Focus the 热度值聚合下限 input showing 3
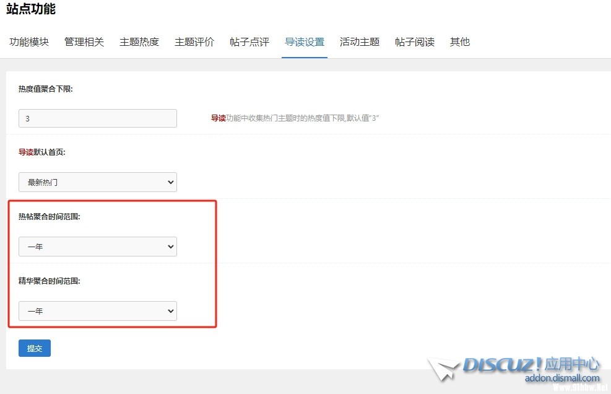 (x=98, y=118)
